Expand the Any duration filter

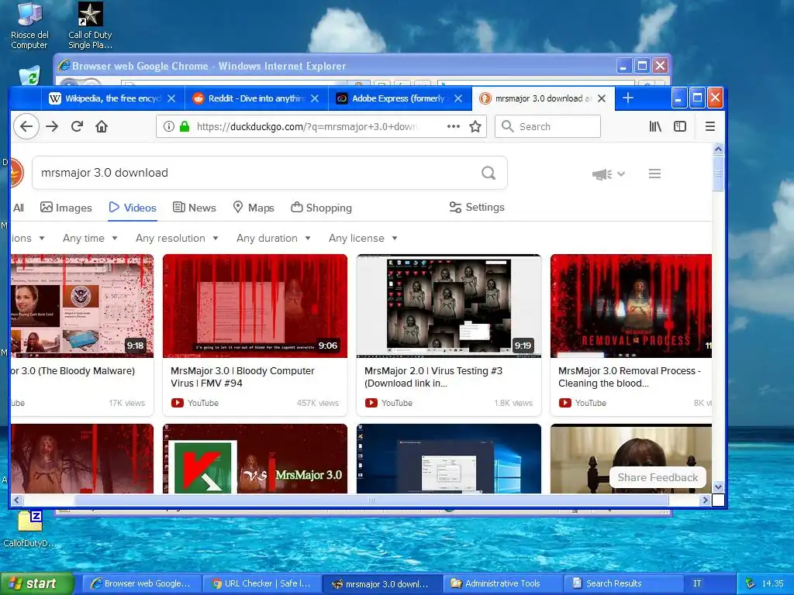274,239
